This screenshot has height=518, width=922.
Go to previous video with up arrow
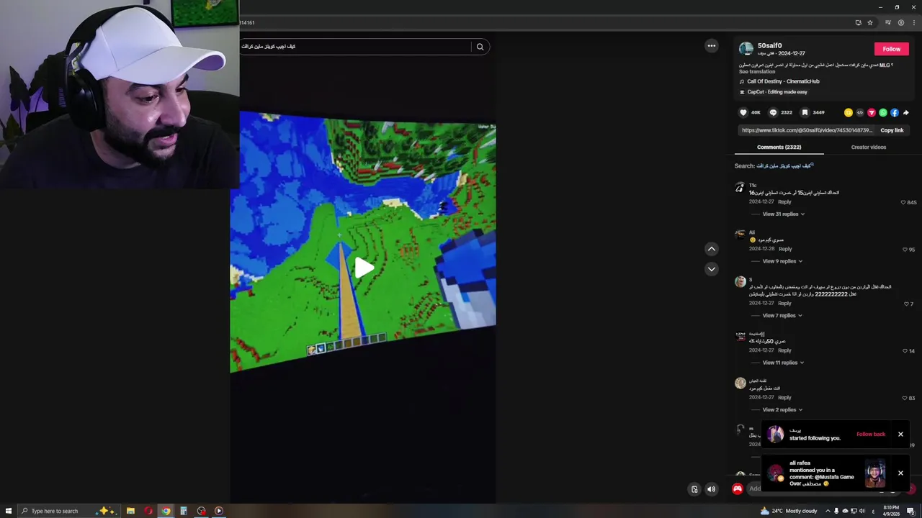tap(712, 249)
